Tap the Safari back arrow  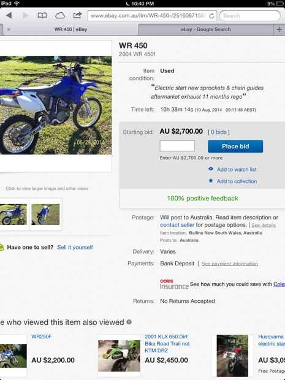9,15
